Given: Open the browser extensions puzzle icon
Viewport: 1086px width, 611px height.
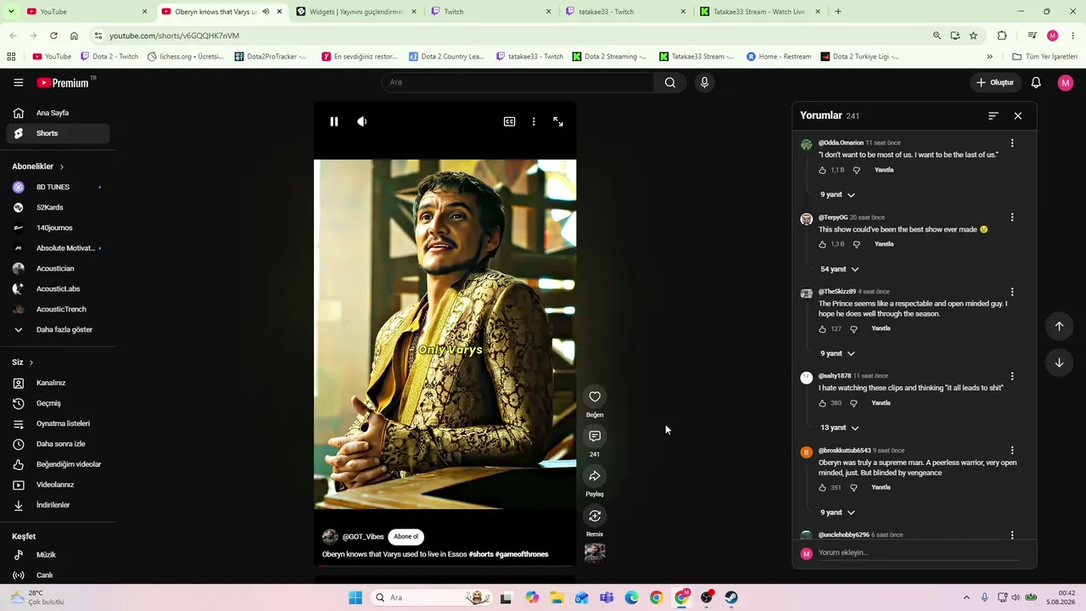Looking at the screenshot, I should [x=1002, y=36].
